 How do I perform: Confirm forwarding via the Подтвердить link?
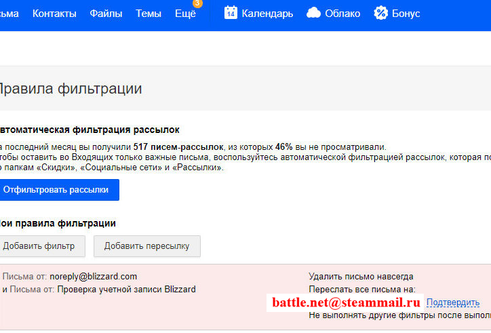click(x=453, y=302)
